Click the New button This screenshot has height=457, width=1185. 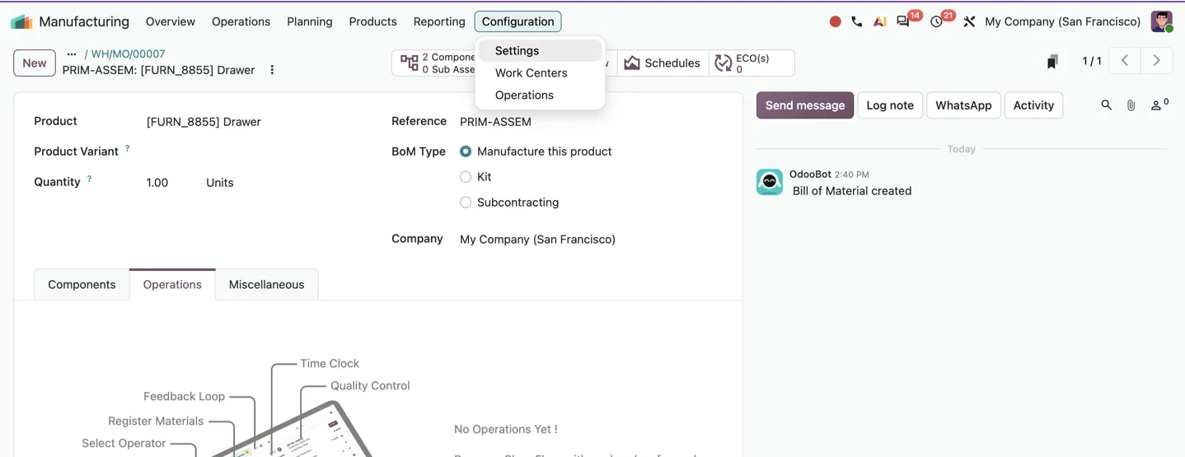pyautogui.click(x=35, y=63)
